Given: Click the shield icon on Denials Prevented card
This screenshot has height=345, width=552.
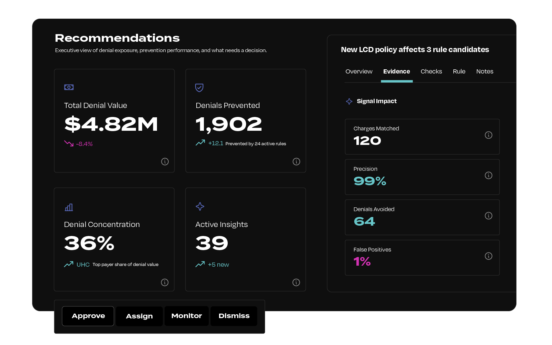Looking at the screenshot, I should (199, 88).
